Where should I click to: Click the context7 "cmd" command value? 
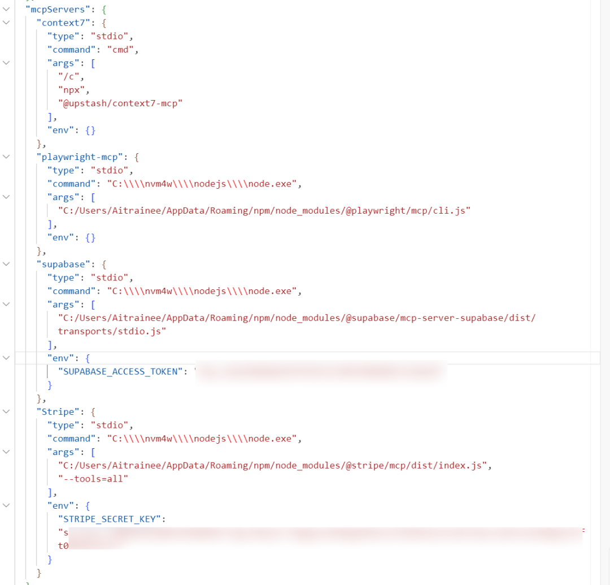[120, 50]
